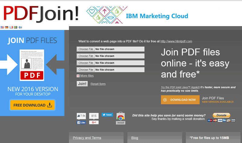Click the Chrome extension icon above Install

(x=120, y=116)
